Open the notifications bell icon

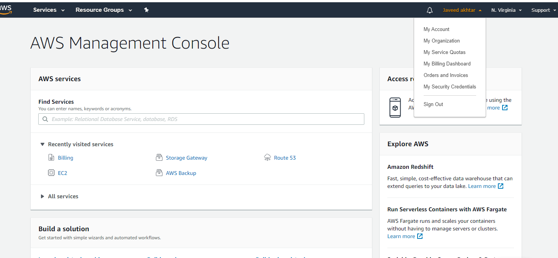coord(429,10)
